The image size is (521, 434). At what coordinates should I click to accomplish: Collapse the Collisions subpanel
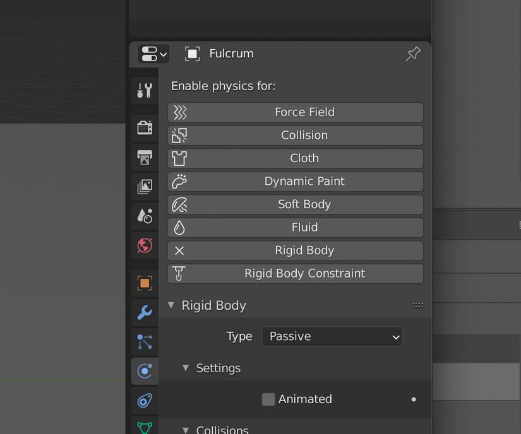[x=186, y=430]
